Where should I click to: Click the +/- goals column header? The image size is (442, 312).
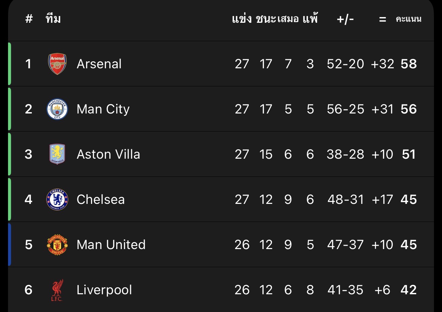[345, 19]
